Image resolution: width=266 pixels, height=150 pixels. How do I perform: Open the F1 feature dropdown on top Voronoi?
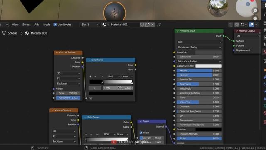click(x=68, y=78)
